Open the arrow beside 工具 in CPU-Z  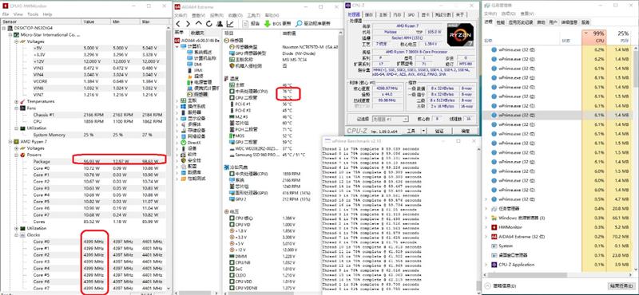[x=424, y=131]
